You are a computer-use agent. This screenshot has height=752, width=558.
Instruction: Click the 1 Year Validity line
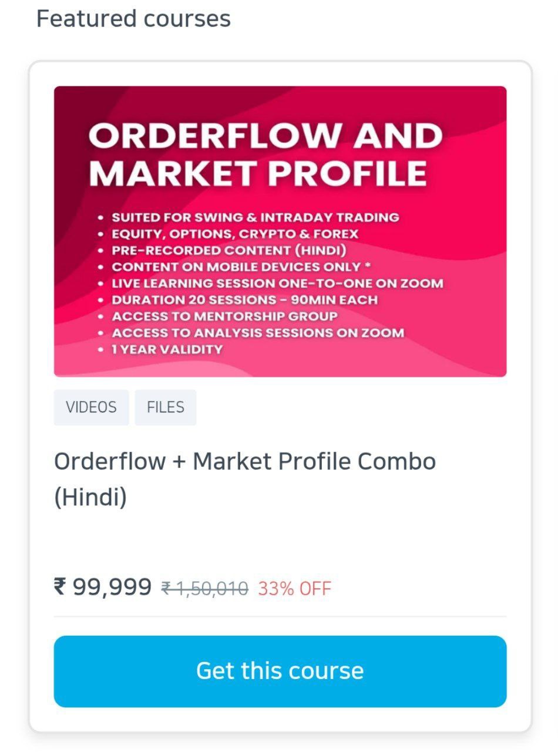click(167, 349)
